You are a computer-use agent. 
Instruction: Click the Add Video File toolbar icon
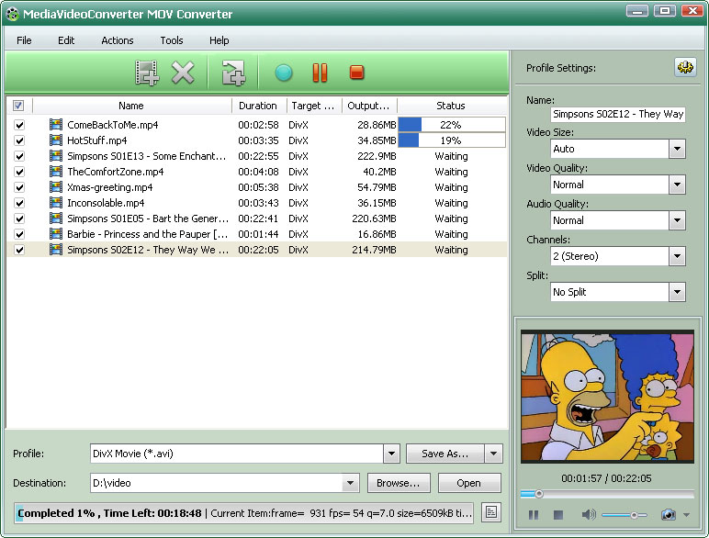pyautogui.click(x=146, y=73)
